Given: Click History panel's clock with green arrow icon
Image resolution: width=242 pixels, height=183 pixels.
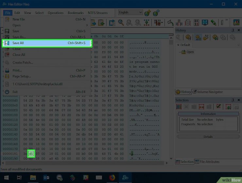Looking at the screenshot, I should click(215, 37).
